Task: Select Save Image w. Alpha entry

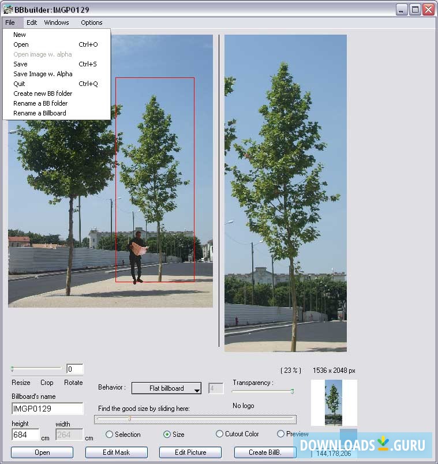Action: click(x=57, y=74)
